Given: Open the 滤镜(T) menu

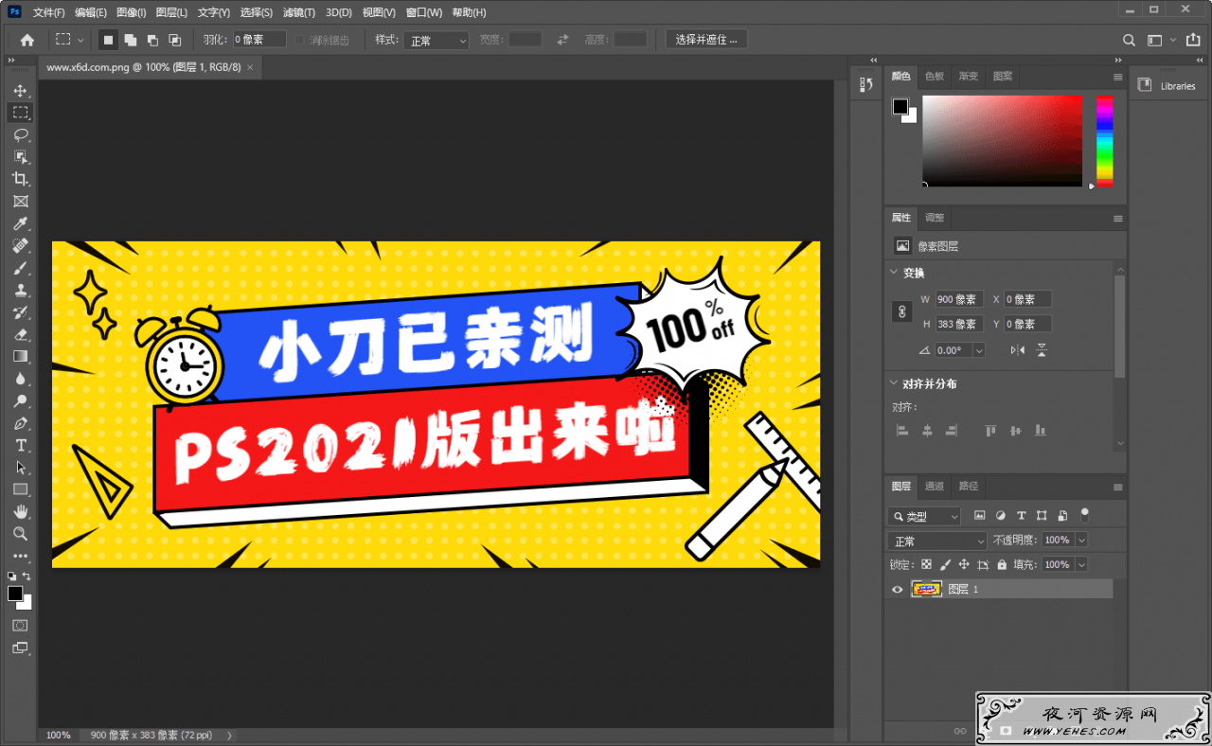Looking at the screenshot, I should pos(299,12).
